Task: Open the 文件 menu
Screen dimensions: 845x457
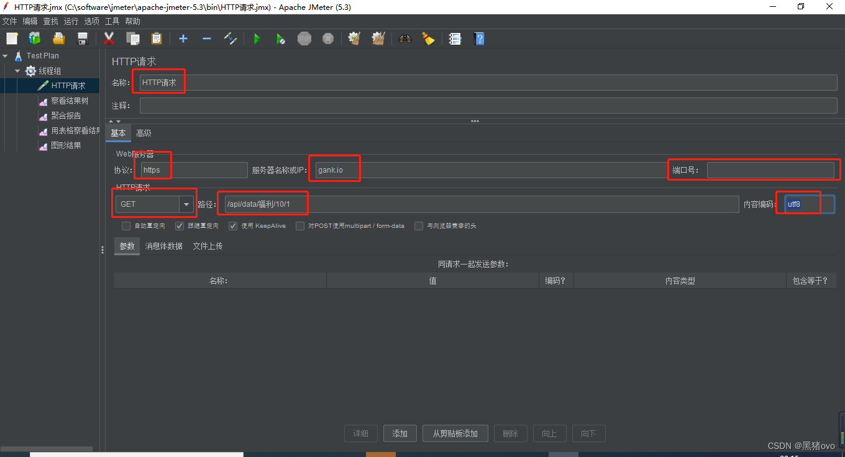Action: [x=9, y=21]
